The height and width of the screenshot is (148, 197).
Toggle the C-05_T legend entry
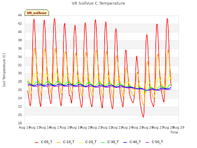[43, 142]
